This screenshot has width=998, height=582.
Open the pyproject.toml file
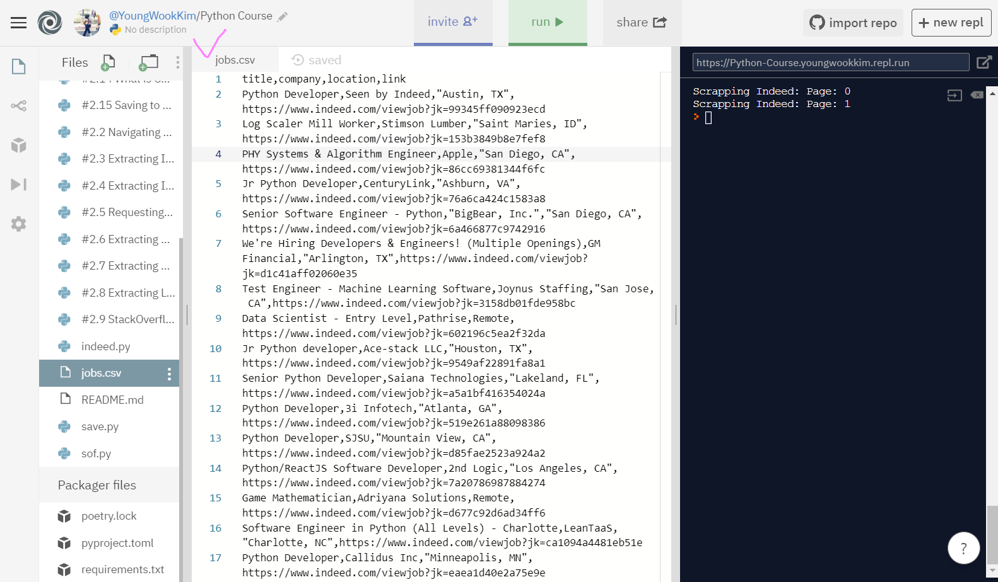(109, 543)
